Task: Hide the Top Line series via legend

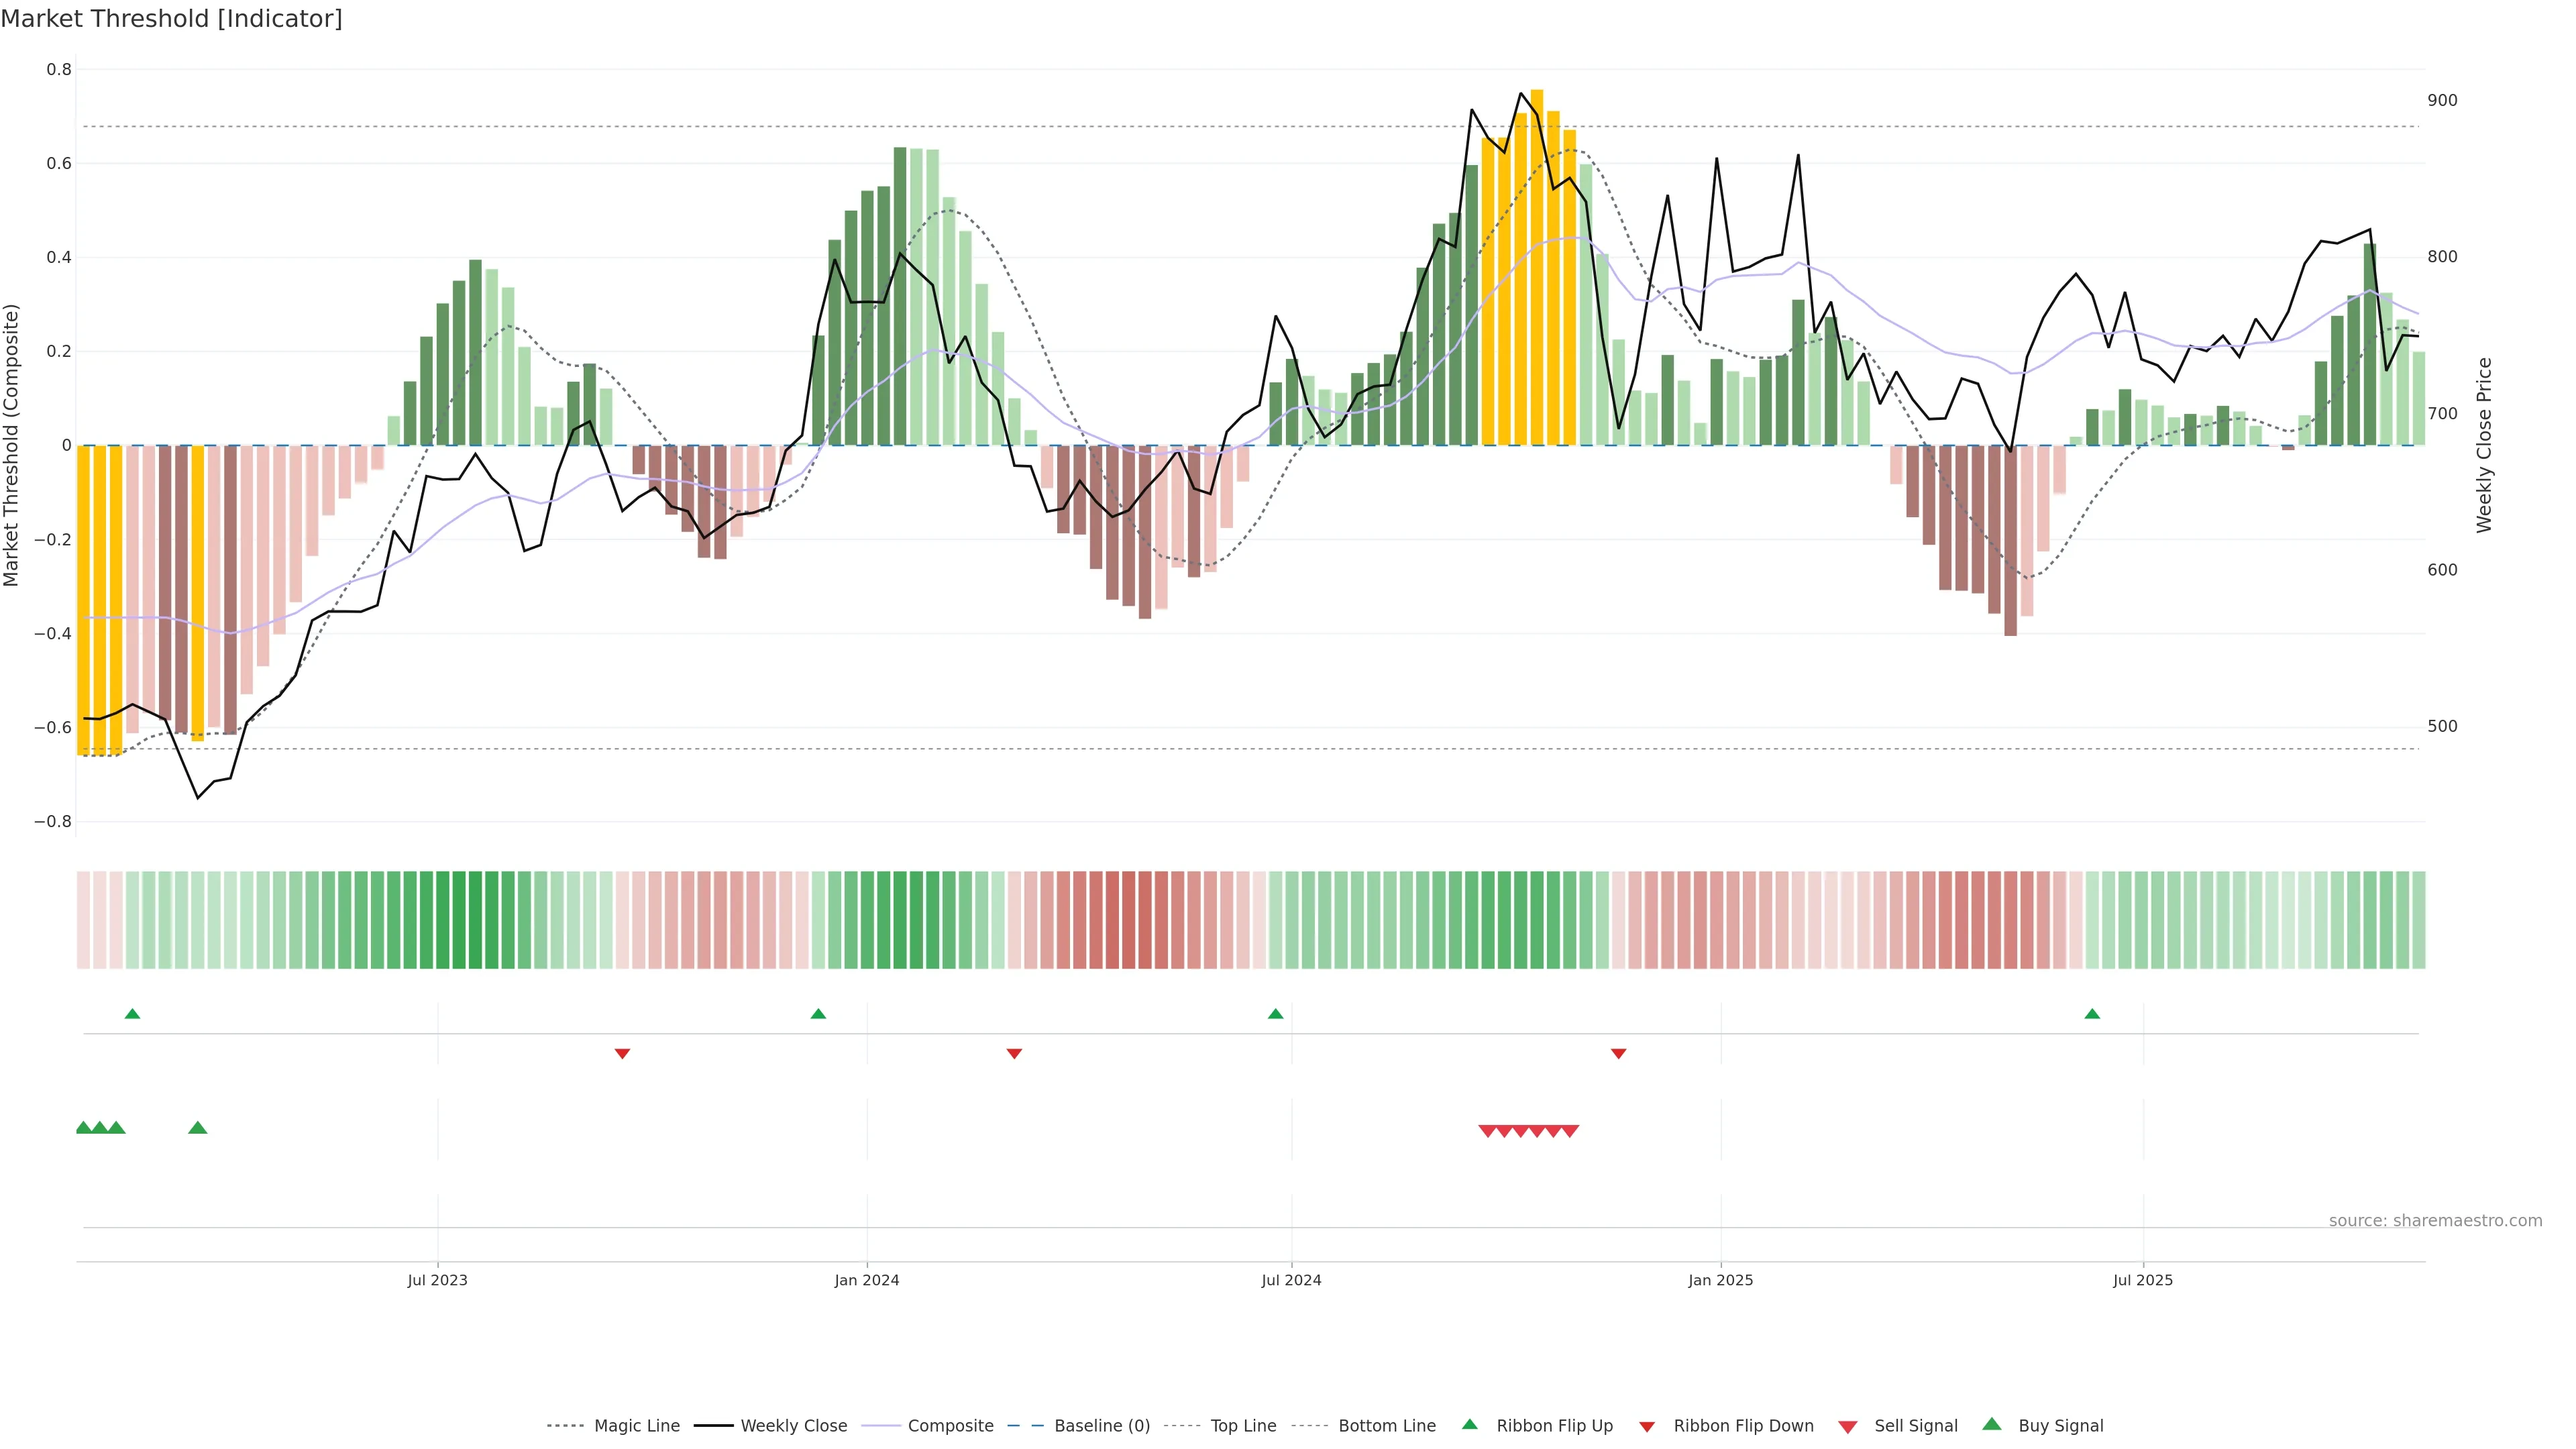Action: point(1243,1426)
